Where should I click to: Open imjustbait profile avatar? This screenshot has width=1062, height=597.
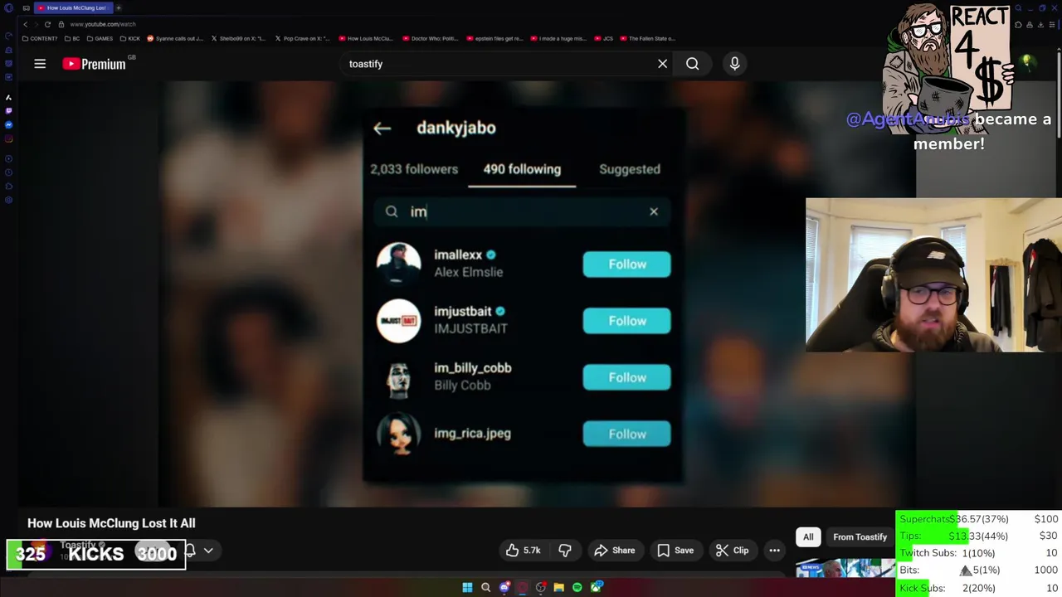[398, 321]
